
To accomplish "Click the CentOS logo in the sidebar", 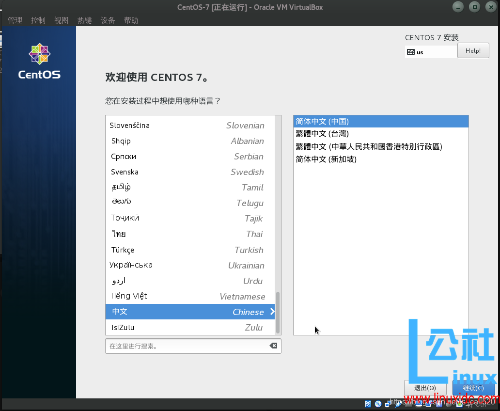I will coord(39,61).
